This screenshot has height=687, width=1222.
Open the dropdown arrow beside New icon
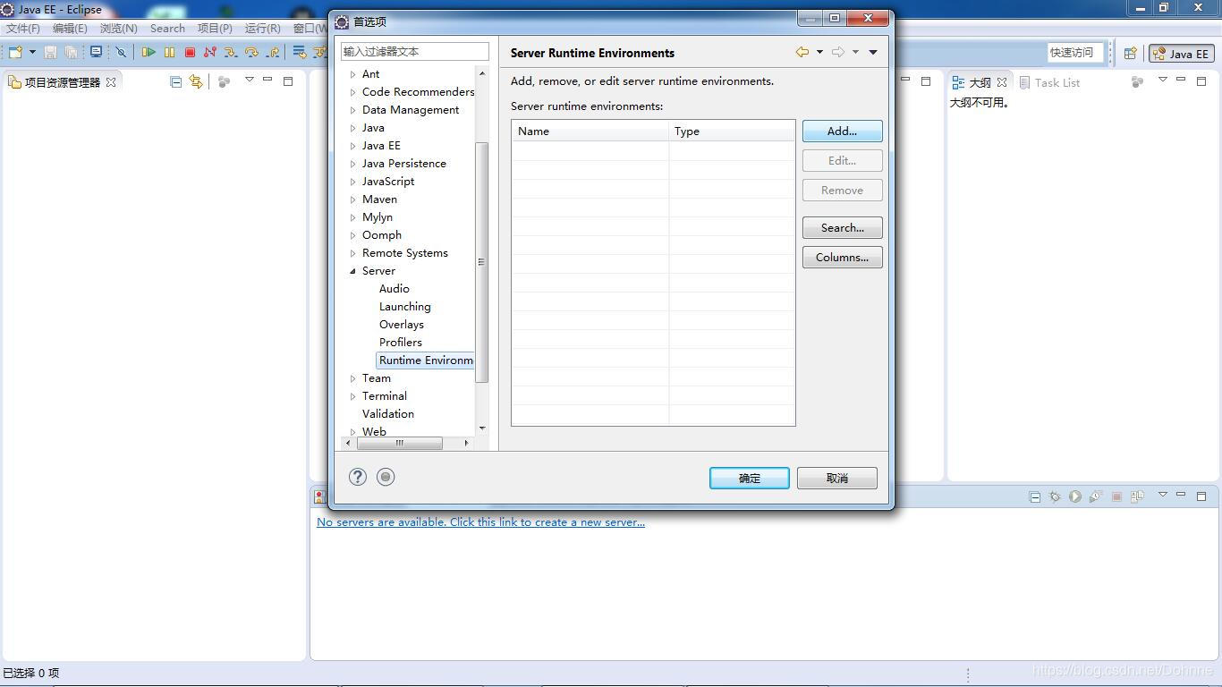pyautogui.click(x=32, y=53)
